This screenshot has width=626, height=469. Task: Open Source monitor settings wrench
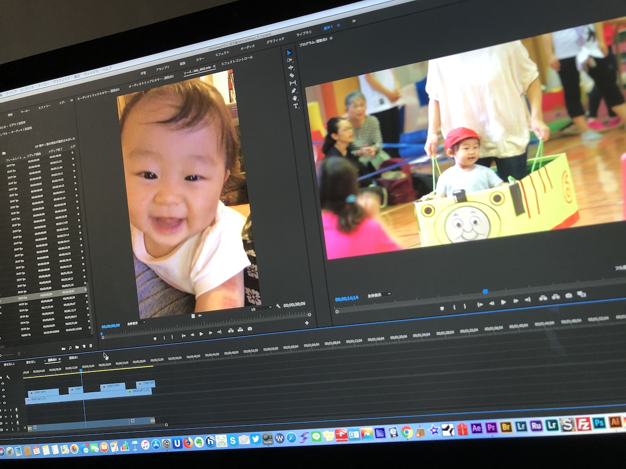pos(278,306)
